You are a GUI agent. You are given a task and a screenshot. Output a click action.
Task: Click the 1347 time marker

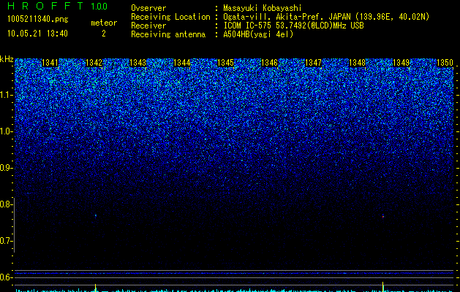pos(313,63)
